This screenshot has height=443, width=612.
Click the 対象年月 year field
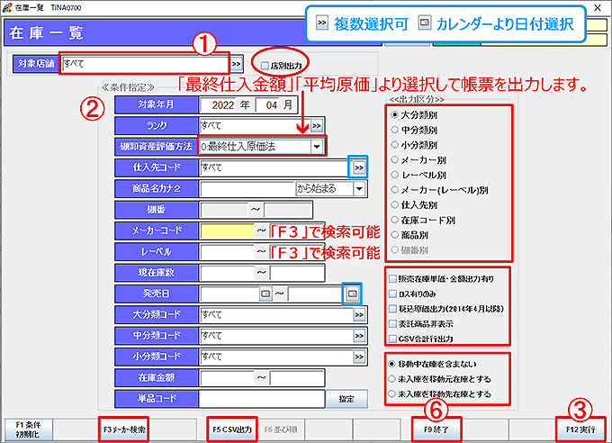coord(218,105)
